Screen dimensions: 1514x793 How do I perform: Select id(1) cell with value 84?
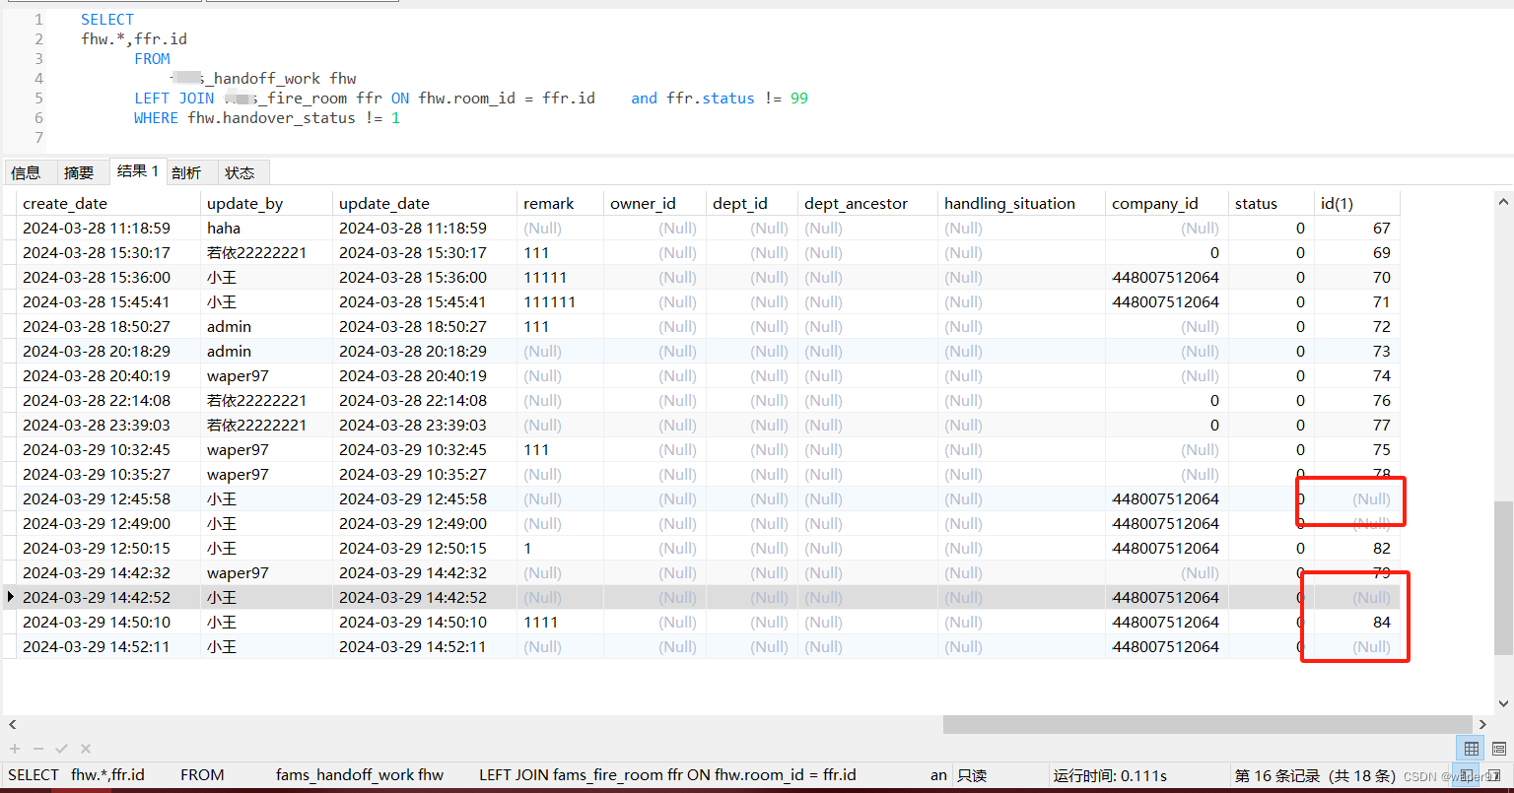1356,622
